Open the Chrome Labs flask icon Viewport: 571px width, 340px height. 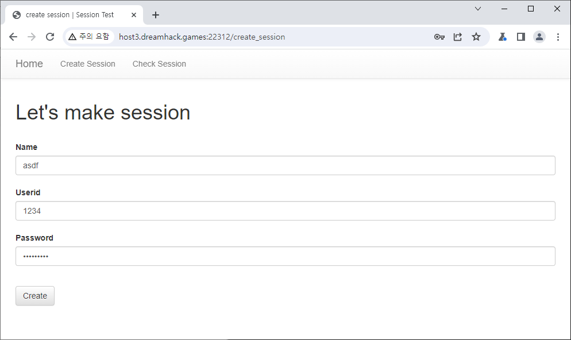(x=503, y=37)
